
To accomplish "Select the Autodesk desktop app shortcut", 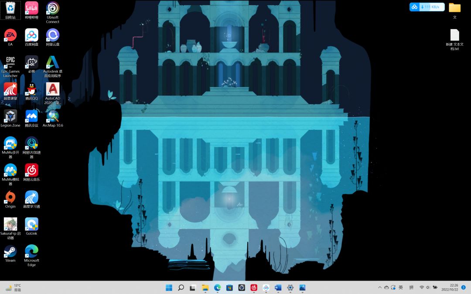I will (53, 67).
